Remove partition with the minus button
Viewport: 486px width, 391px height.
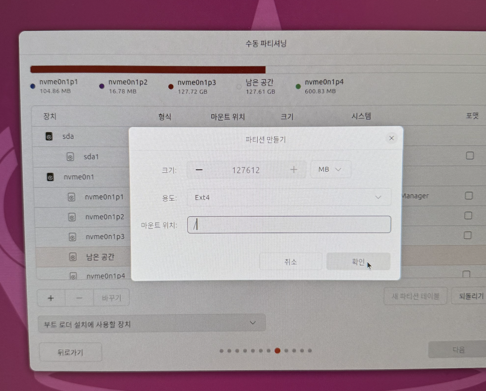click(x=79, y=298)
